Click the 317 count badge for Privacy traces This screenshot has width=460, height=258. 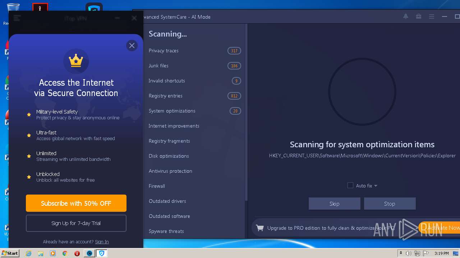pos(234,51)
